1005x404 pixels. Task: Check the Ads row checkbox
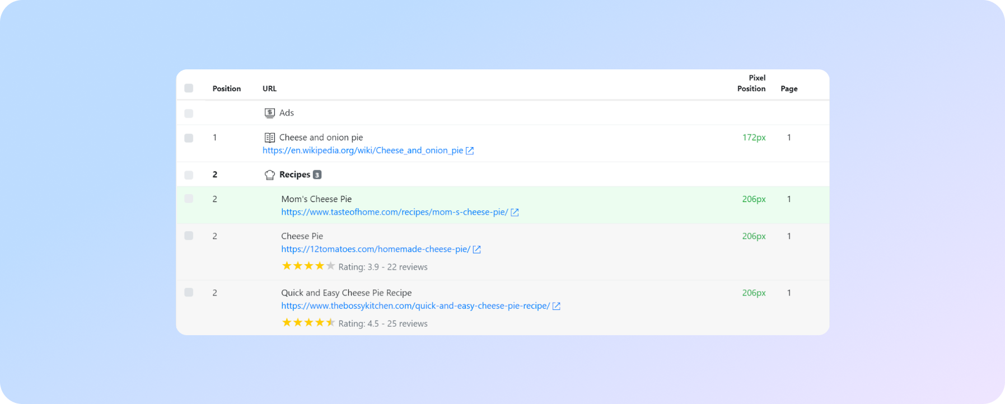click(x=189, y=114)
